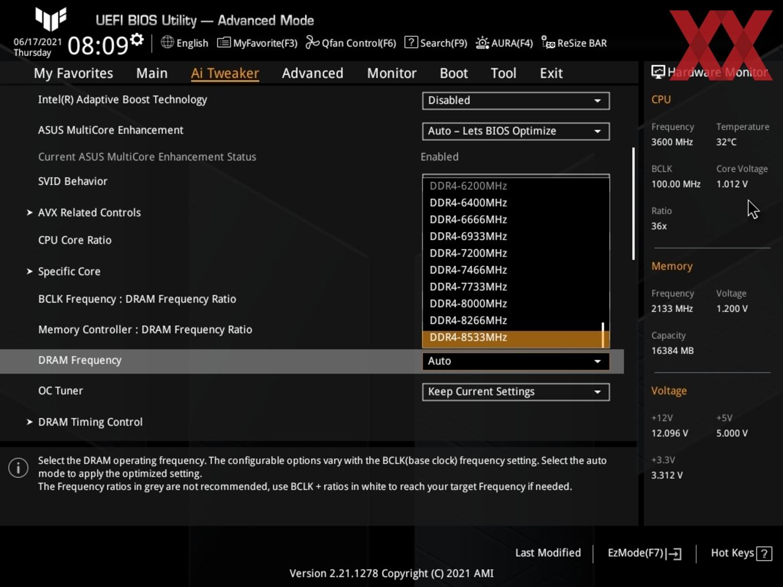783x587 pixels.
Task: Open Qfan Control fan icon
Action: (312, 43)
